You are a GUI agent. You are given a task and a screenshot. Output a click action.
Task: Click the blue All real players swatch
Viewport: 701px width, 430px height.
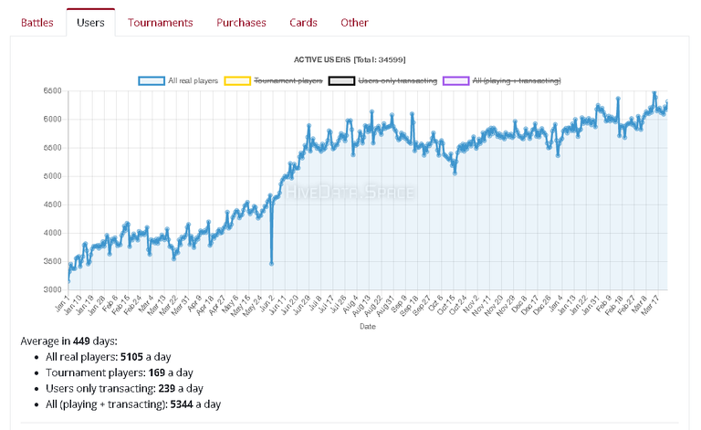pos(152,81)
